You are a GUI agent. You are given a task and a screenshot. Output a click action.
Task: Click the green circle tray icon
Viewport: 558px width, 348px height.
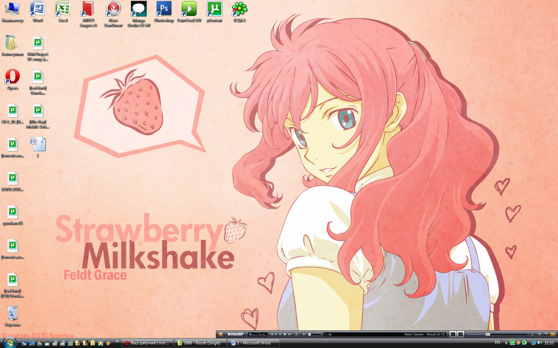pyautogui.click(x=524, y=342)
